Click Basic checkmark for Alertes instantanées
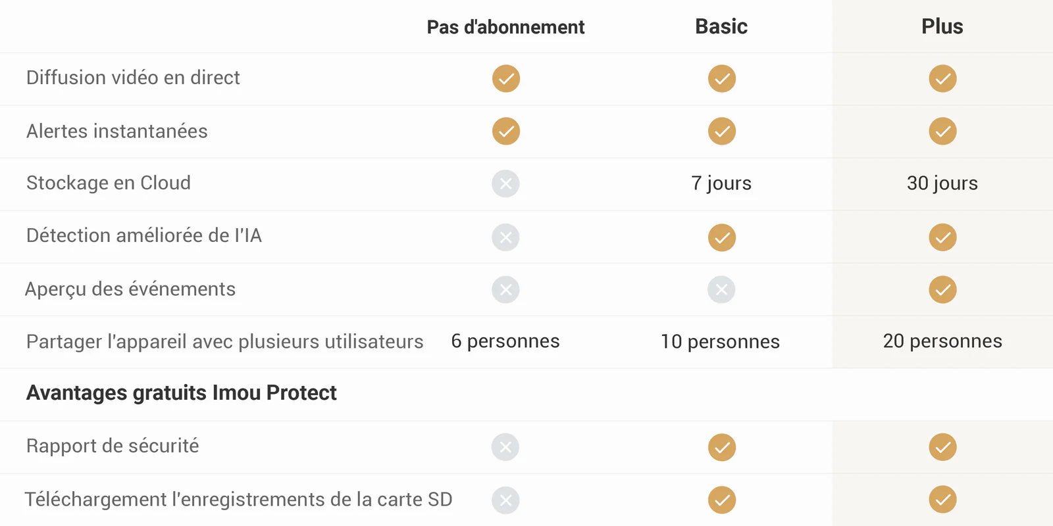Viewport: 1053px width, 526px height. pyautogui.click(x=722, y=131)
